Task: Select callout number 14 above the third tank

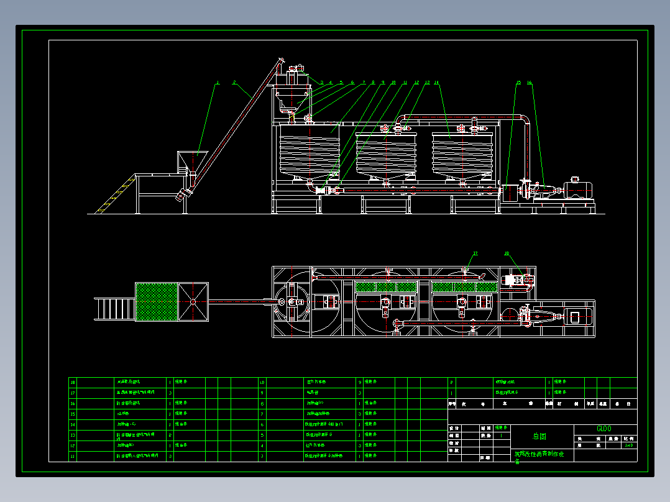Action: pos(436,83)
